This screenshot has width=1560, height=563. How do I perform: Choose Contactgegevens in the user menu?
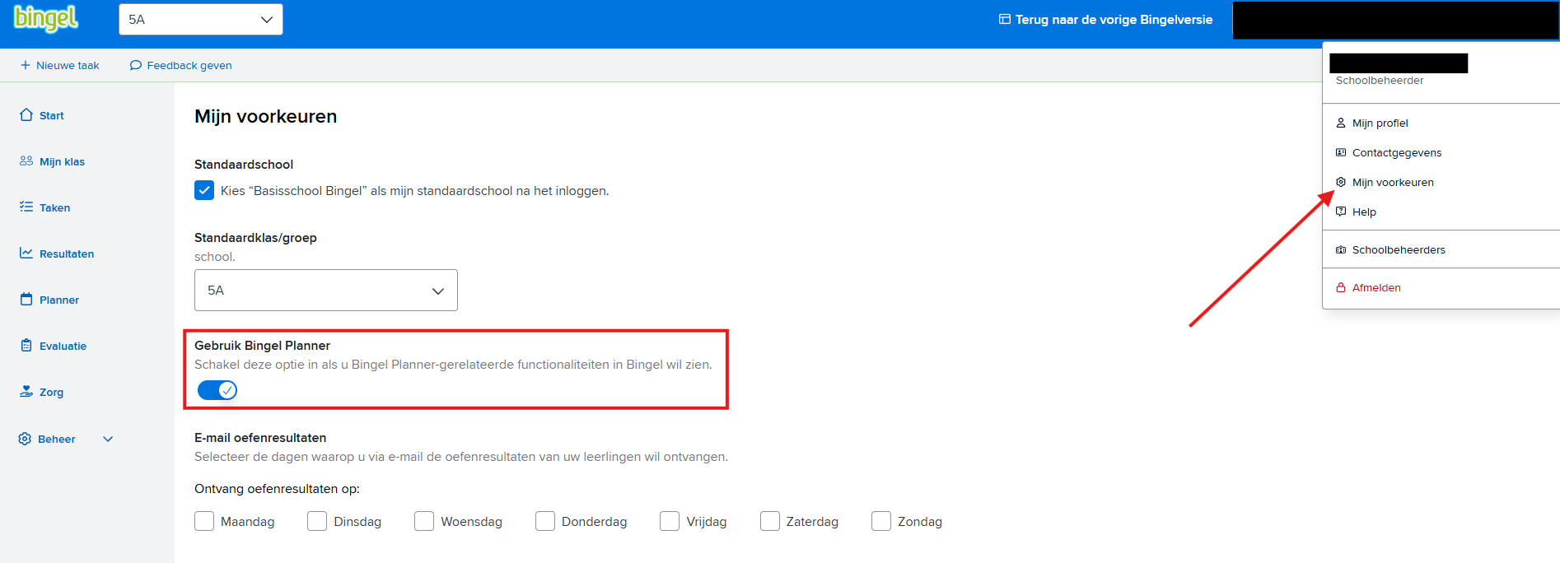[x=1396, y=152]
